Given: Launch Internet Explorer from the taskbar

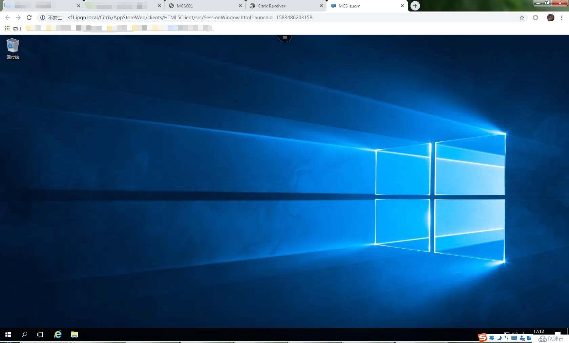Looking at the screenshot, I should pos(58,334).
